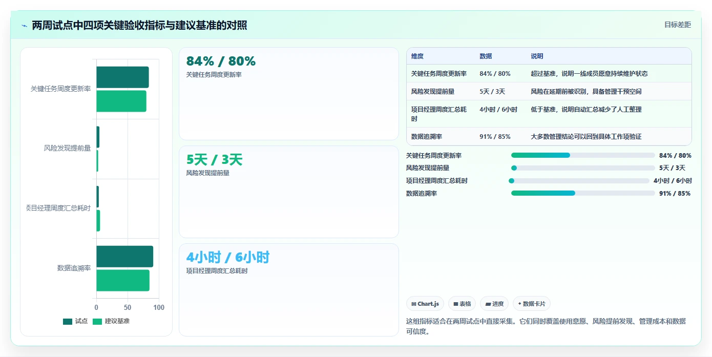
Task: Click the 试点 bar for 风险发现提前量
Action: tap(98, 137)
